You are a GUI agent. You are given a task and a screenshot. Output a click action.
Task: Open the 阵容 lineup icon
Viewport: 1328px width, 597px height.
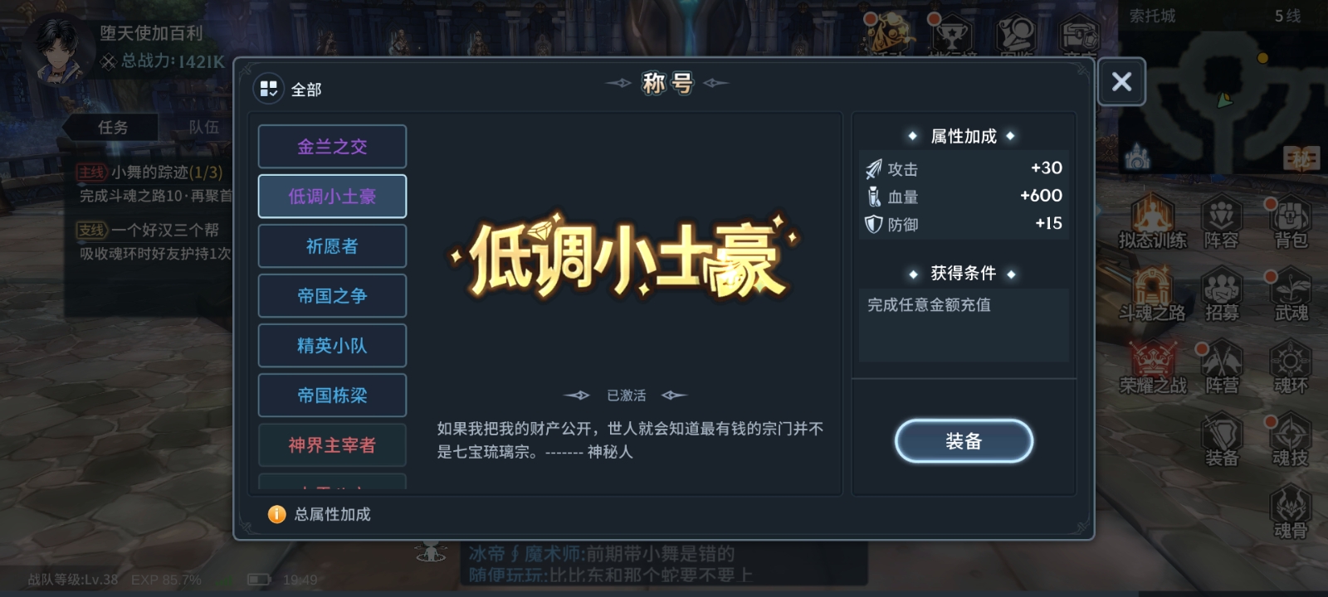coord(1221,222)
